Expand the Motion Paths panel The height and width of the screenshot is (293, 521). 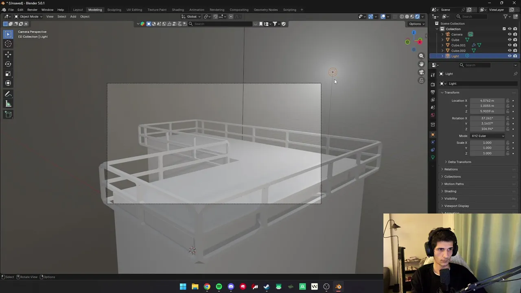(454, 184)
